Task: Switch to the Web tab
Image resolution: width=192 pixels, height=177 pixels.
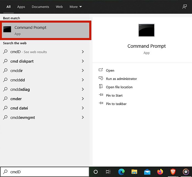Action: [59, 7]
